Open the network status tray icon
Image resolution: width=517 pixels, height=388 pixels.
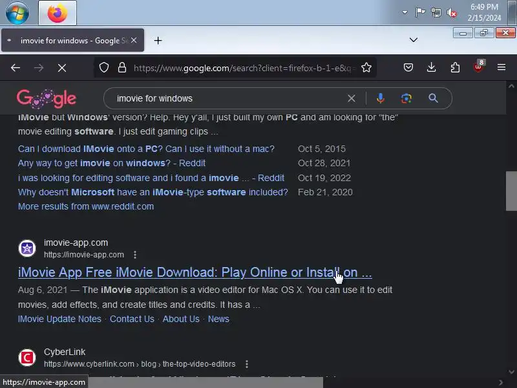click(436, 12)
